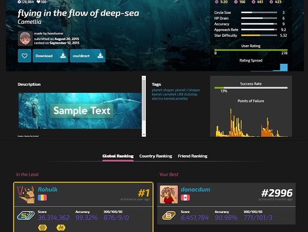Click the User Rating bar

coord(251,50)
